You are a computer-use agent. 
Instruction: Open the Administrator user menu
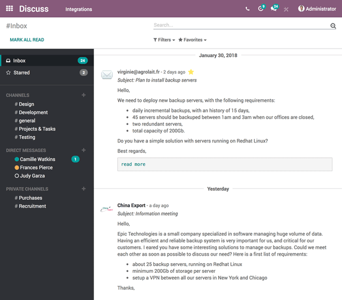[x=317, y=9]
